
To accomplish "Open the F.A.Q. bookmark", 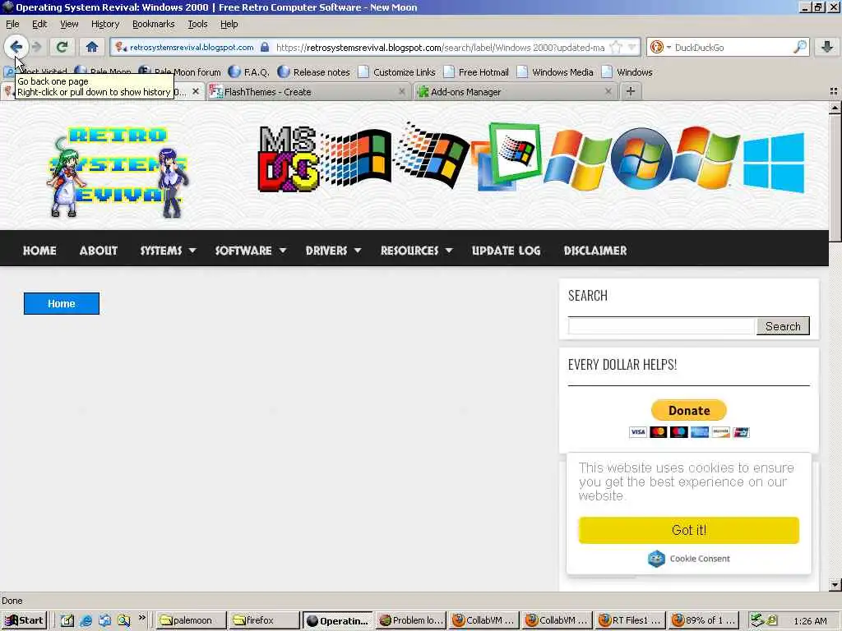I will coord(248,72).
